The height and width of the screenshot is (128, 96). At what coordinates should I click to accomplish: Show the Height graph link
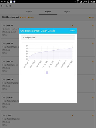(x=31, y=17)
